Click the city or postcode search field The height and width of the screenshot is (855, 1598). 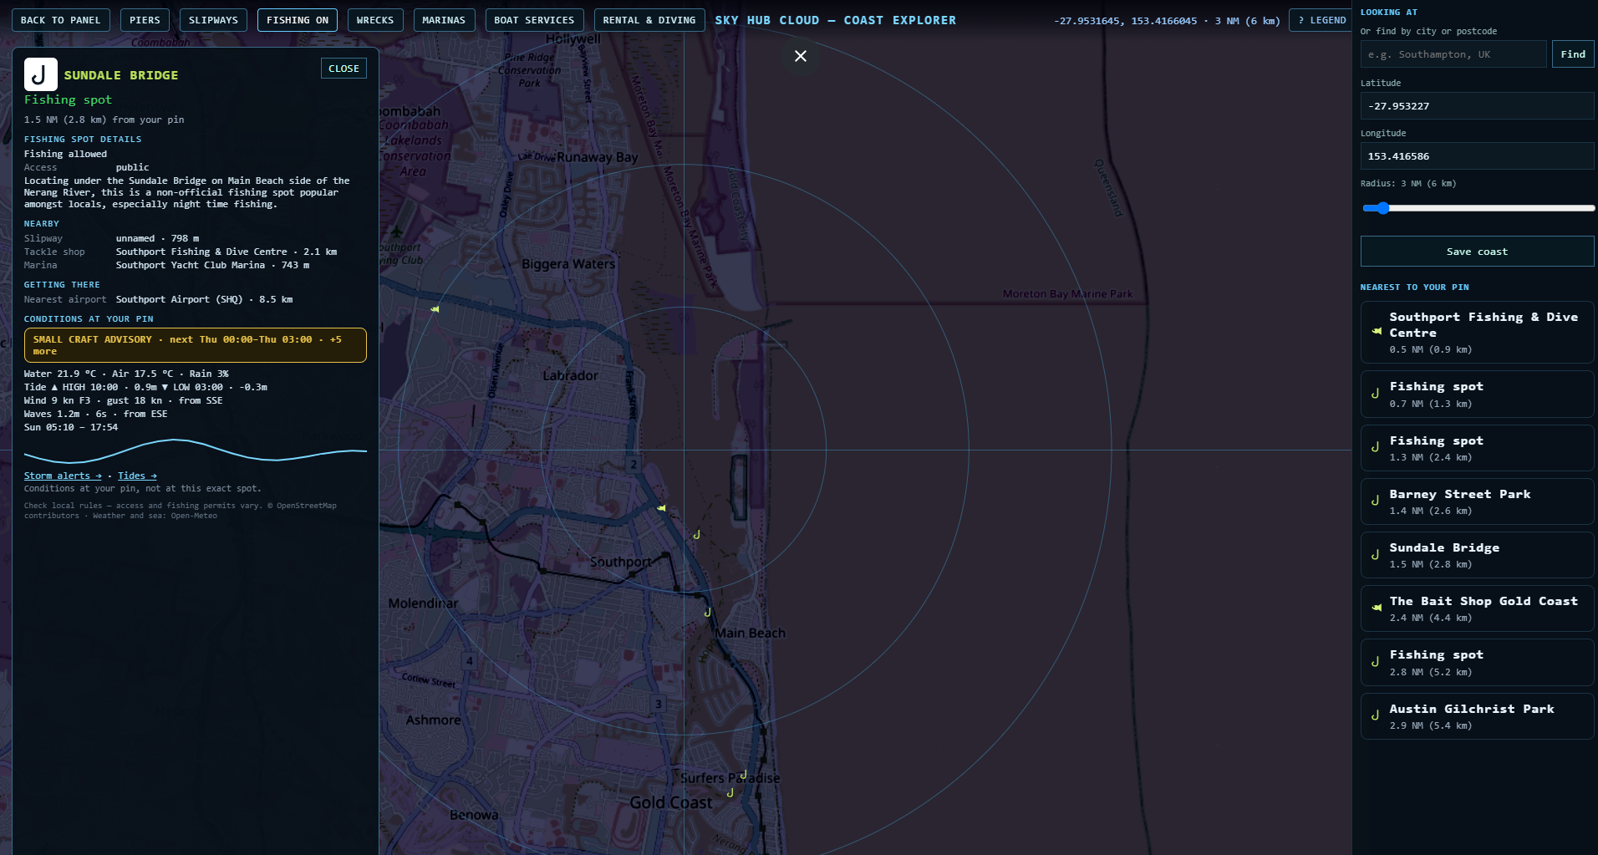1453,54
